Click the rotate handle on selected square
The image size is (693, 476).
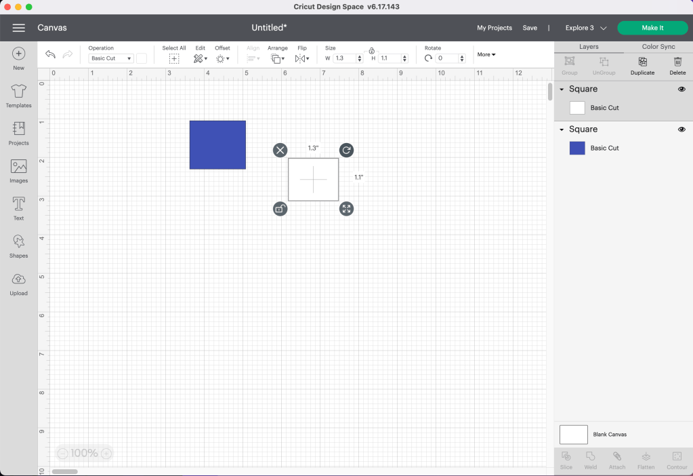(x=346, y=150)
